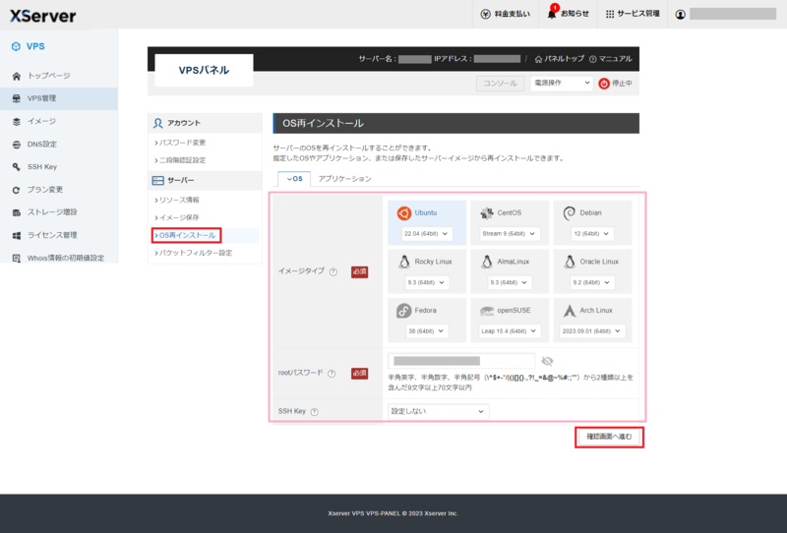787x533 pixels.
Task: Open Oracle Linux 9.2 version dropdown
Action: (x=591, y=282)
